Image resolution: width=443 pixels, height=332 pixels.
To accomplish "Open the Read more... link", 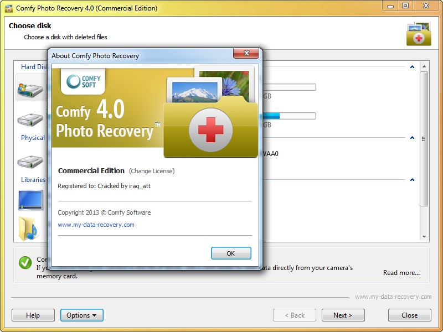I will (x=401, y=273).
